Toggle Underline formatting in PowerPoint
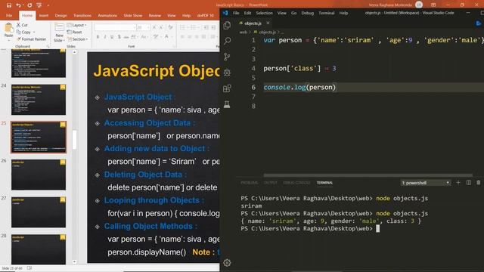 pos(112,37)
